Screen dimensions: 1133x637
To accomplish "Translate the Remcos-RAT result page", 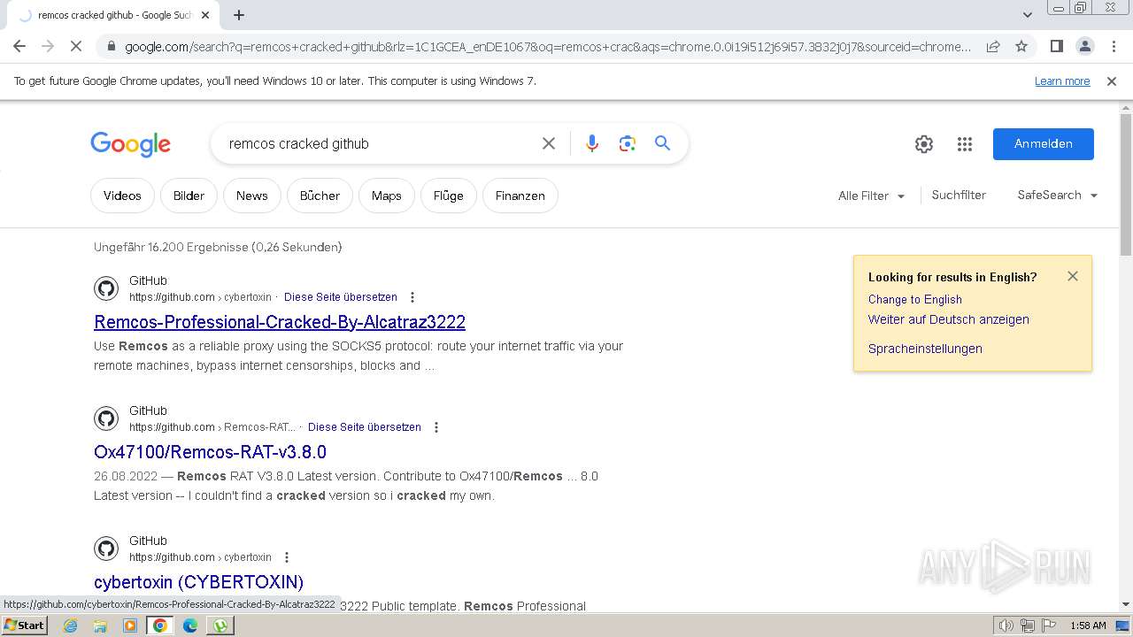I will (365, 427).
